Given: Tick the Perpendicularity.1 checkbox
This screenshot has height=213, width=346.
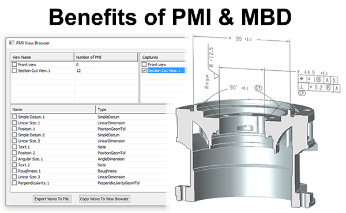Looking at the screenshot, I should (14, 183).
